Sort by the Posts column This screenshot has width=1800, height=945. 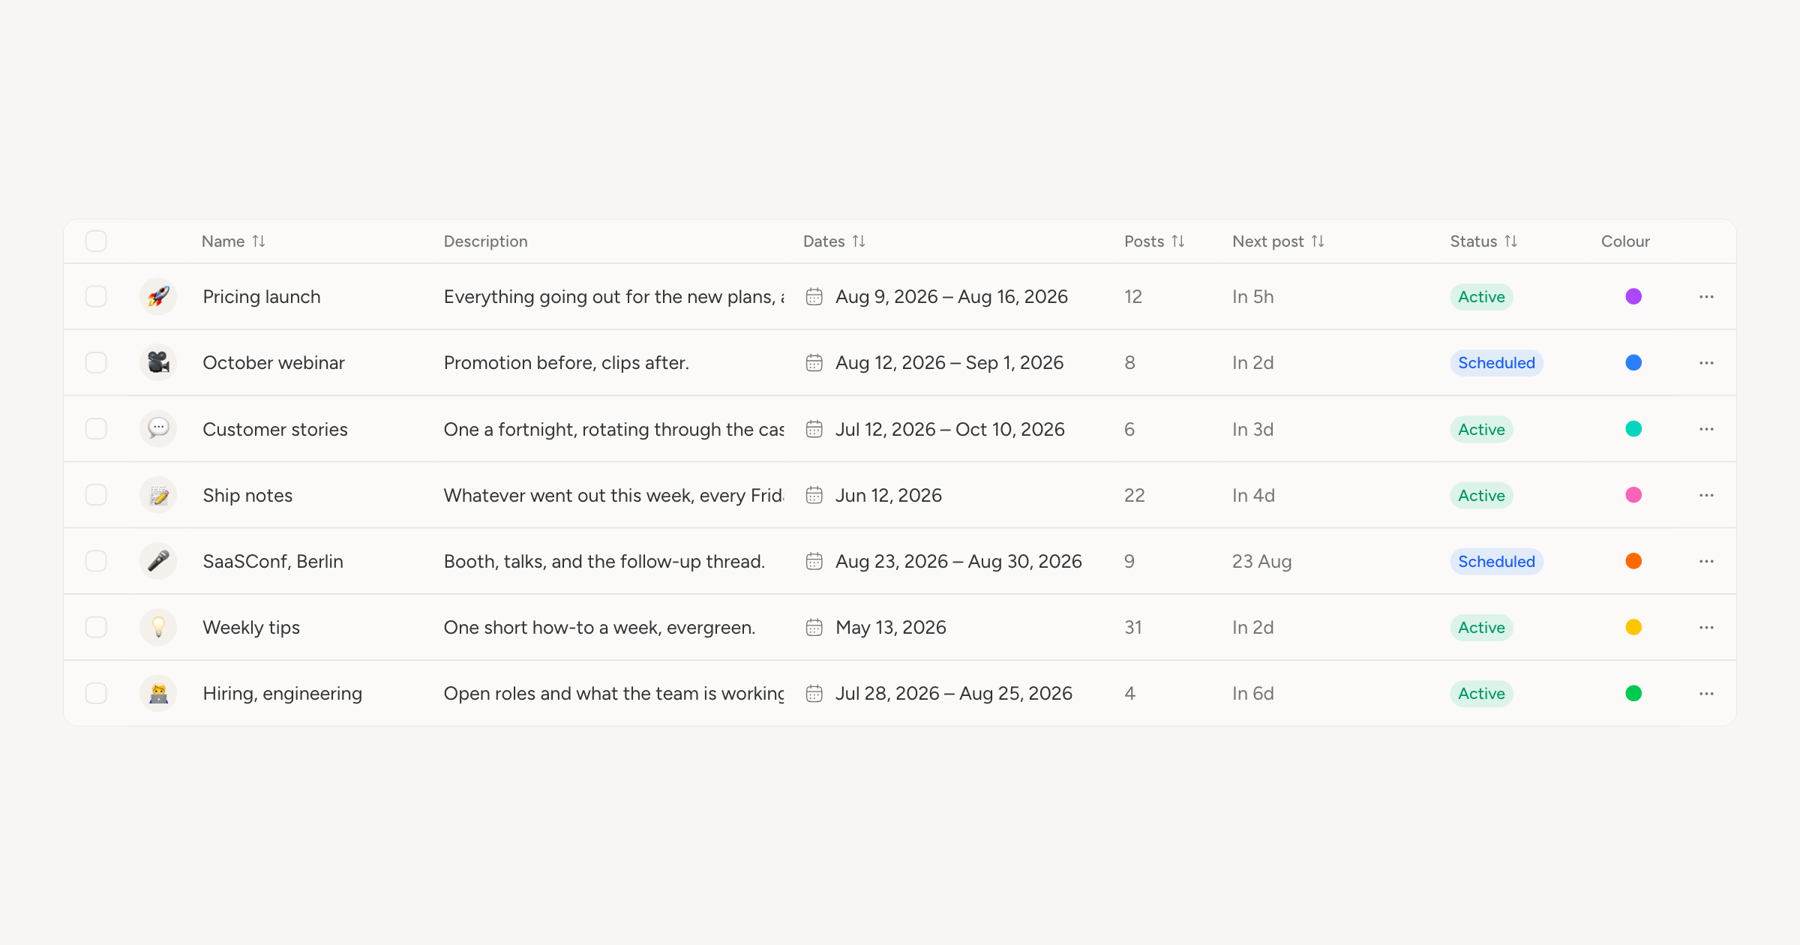click(1154, 241)
